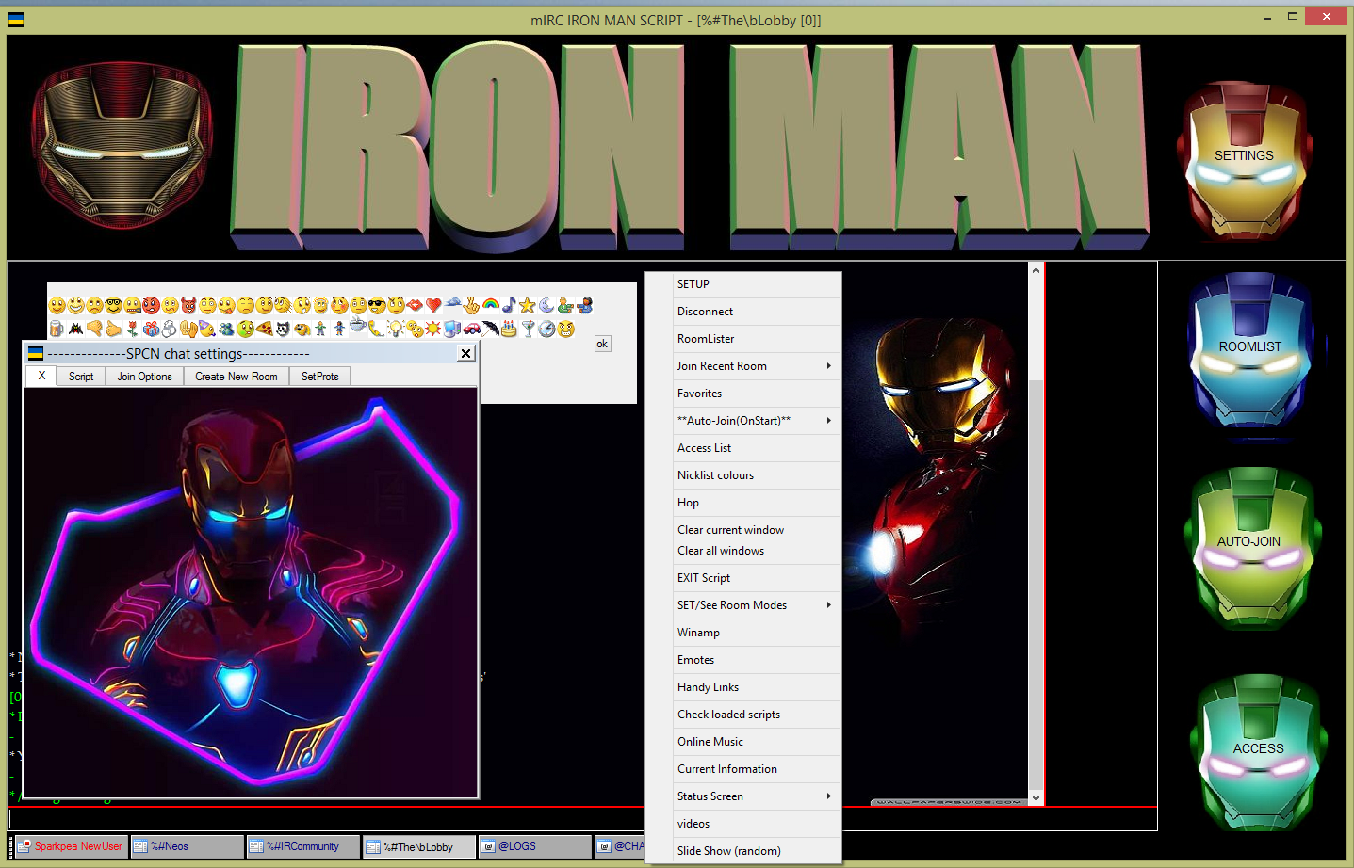Insert the red rose emoticon
1354x868 pixels.
(133, 329)
